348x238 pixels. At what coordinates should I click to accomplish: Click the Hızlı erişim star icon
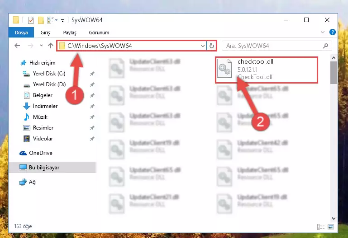24,63
